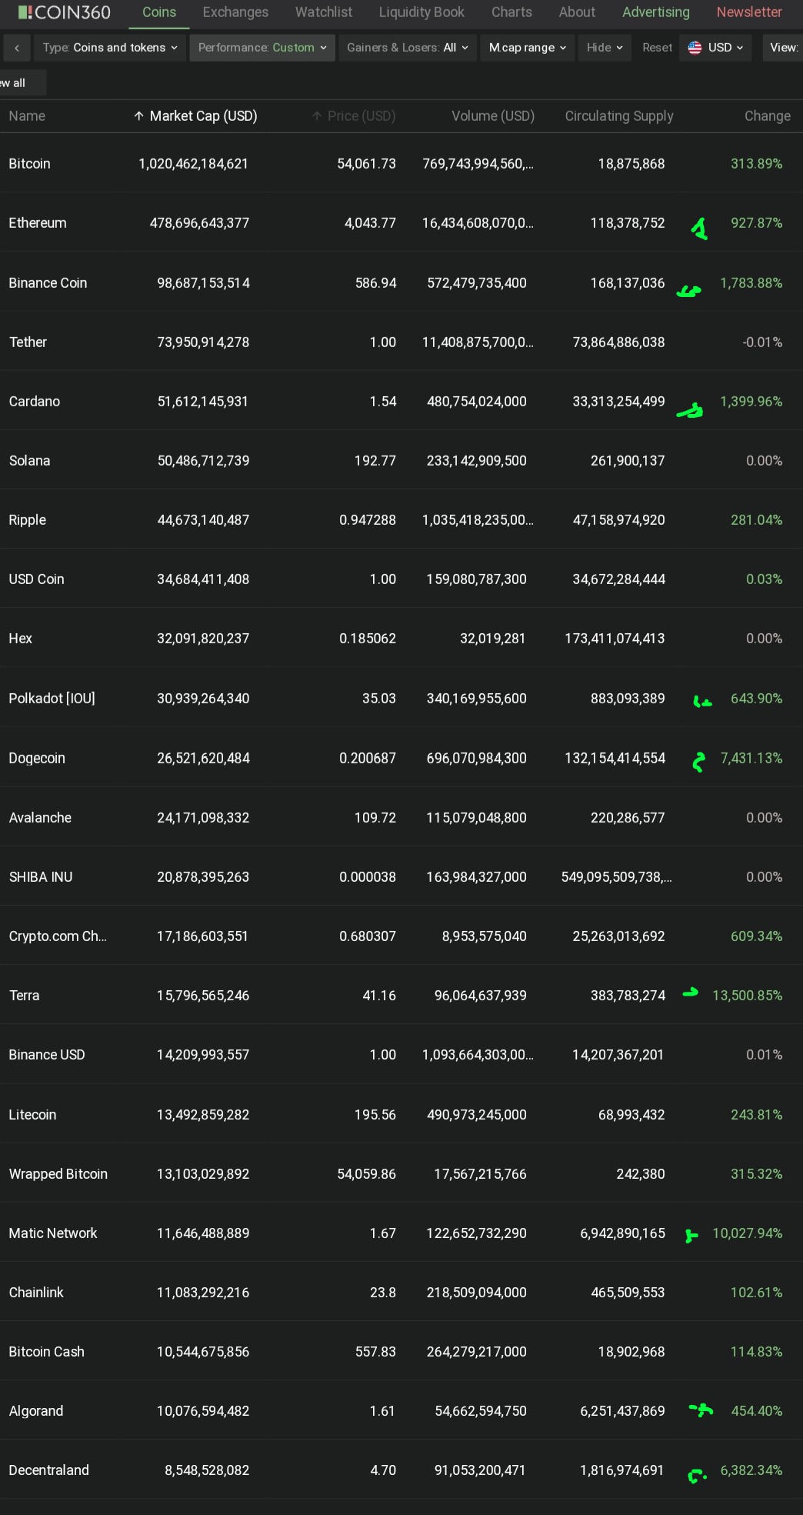Click Ethereum's 927.87% change value
Viewport: 803px width, 1515px height.
(756, 223)
